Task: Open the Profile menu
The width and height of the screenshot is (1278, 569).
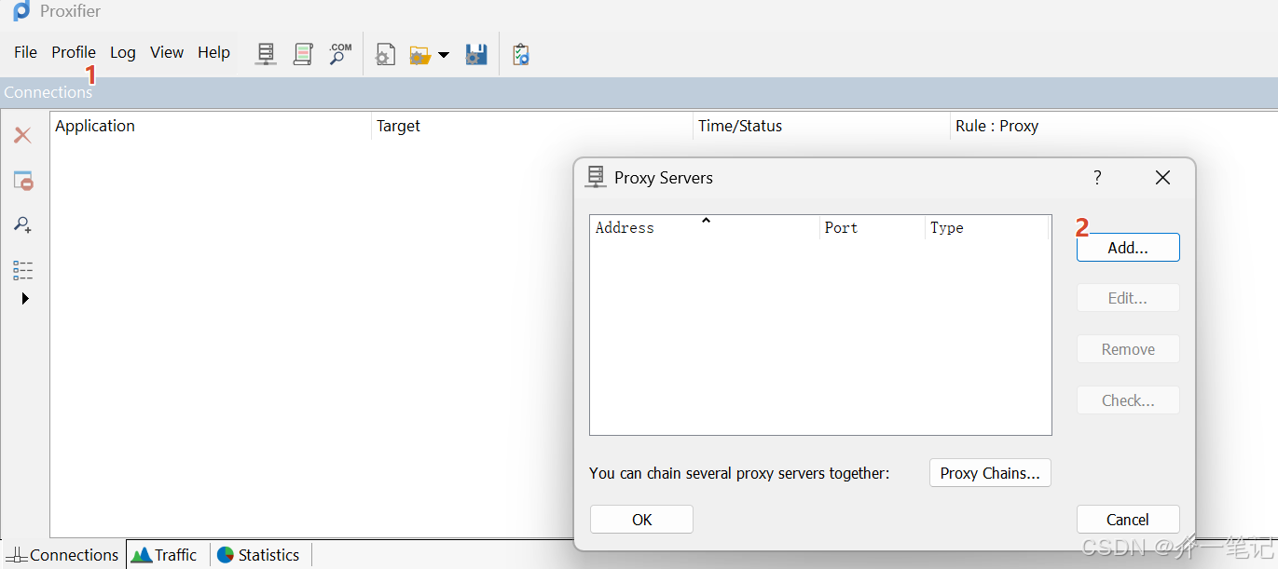Action: pyautogui.click(x=74, y=52)
